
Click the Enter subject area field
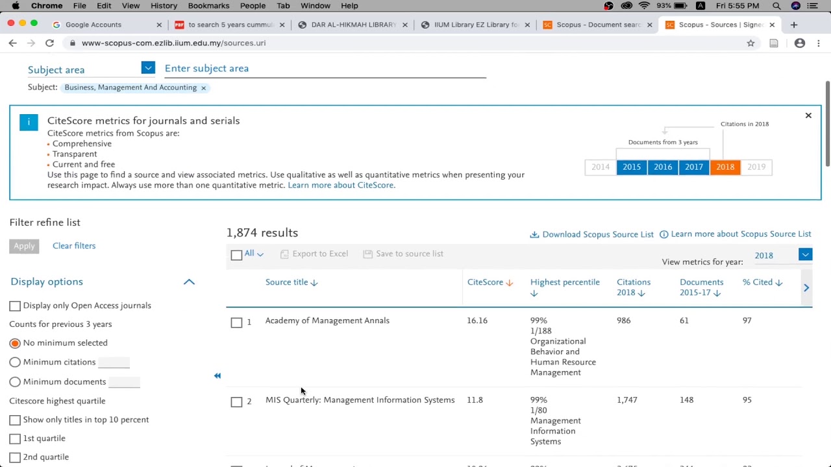[x=325, y=69]
